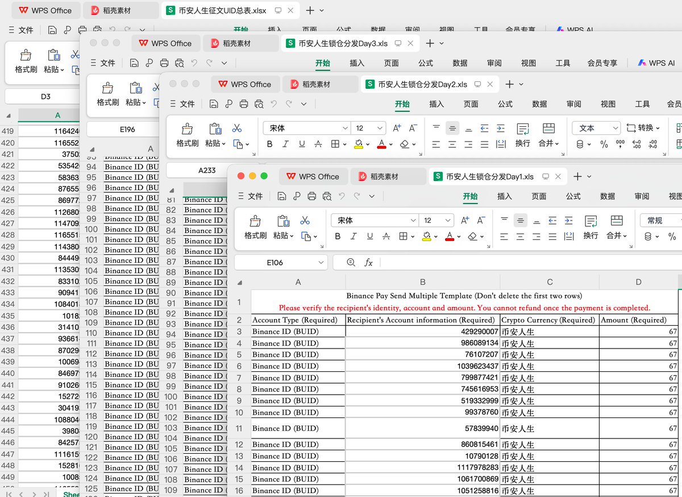Toggle Bold in the Day1 window
This screenshot has width=682, height=497.
(x=338, y=237)
